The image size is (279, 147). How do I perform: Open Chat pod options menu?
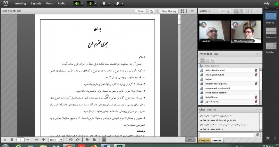(258, 110)
